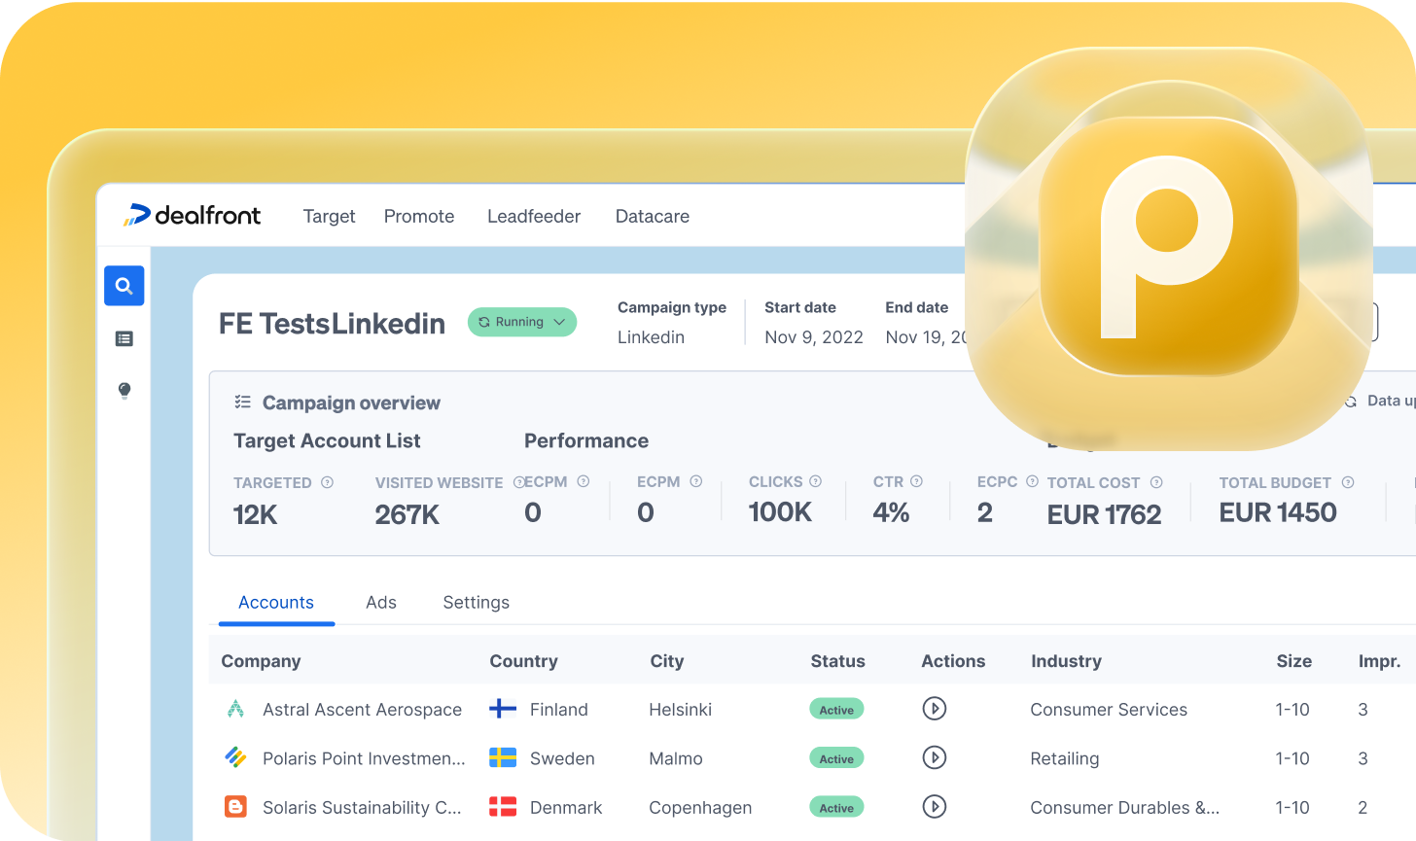The height and width of the screenshot is (841, 1416).
Task: Sort by the Country column header
Action: click(523, 661)
